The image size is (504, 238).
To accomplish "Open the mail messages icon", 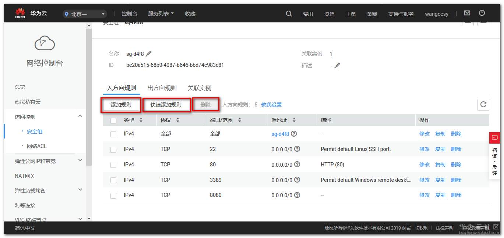I will 467,13.
